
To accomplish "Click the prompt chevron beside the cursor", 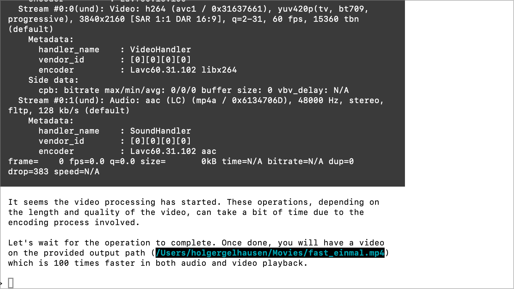I will (x=1, y=283).
